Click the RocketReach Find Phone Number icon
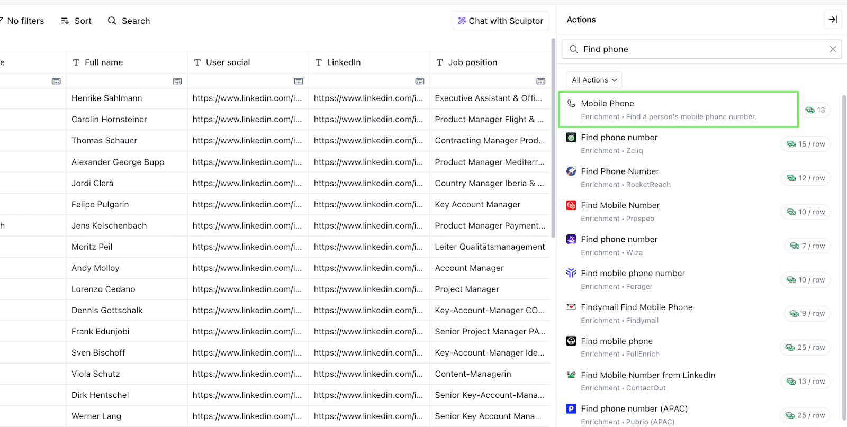 tap(571, 171)
